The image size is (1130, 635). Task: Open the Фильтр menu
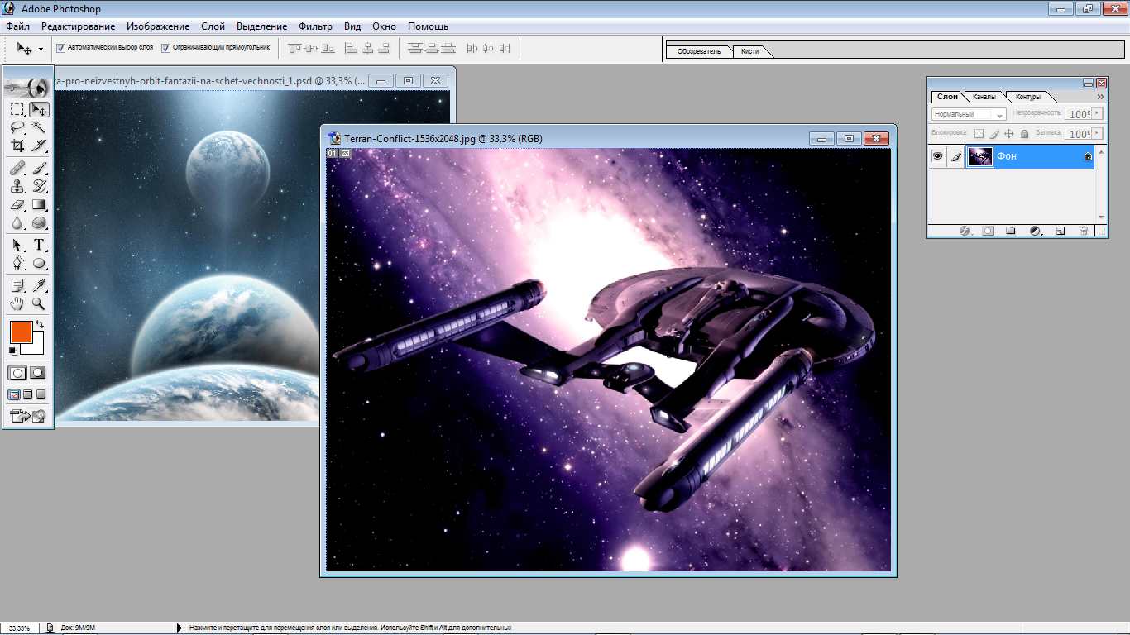[315, 26]
